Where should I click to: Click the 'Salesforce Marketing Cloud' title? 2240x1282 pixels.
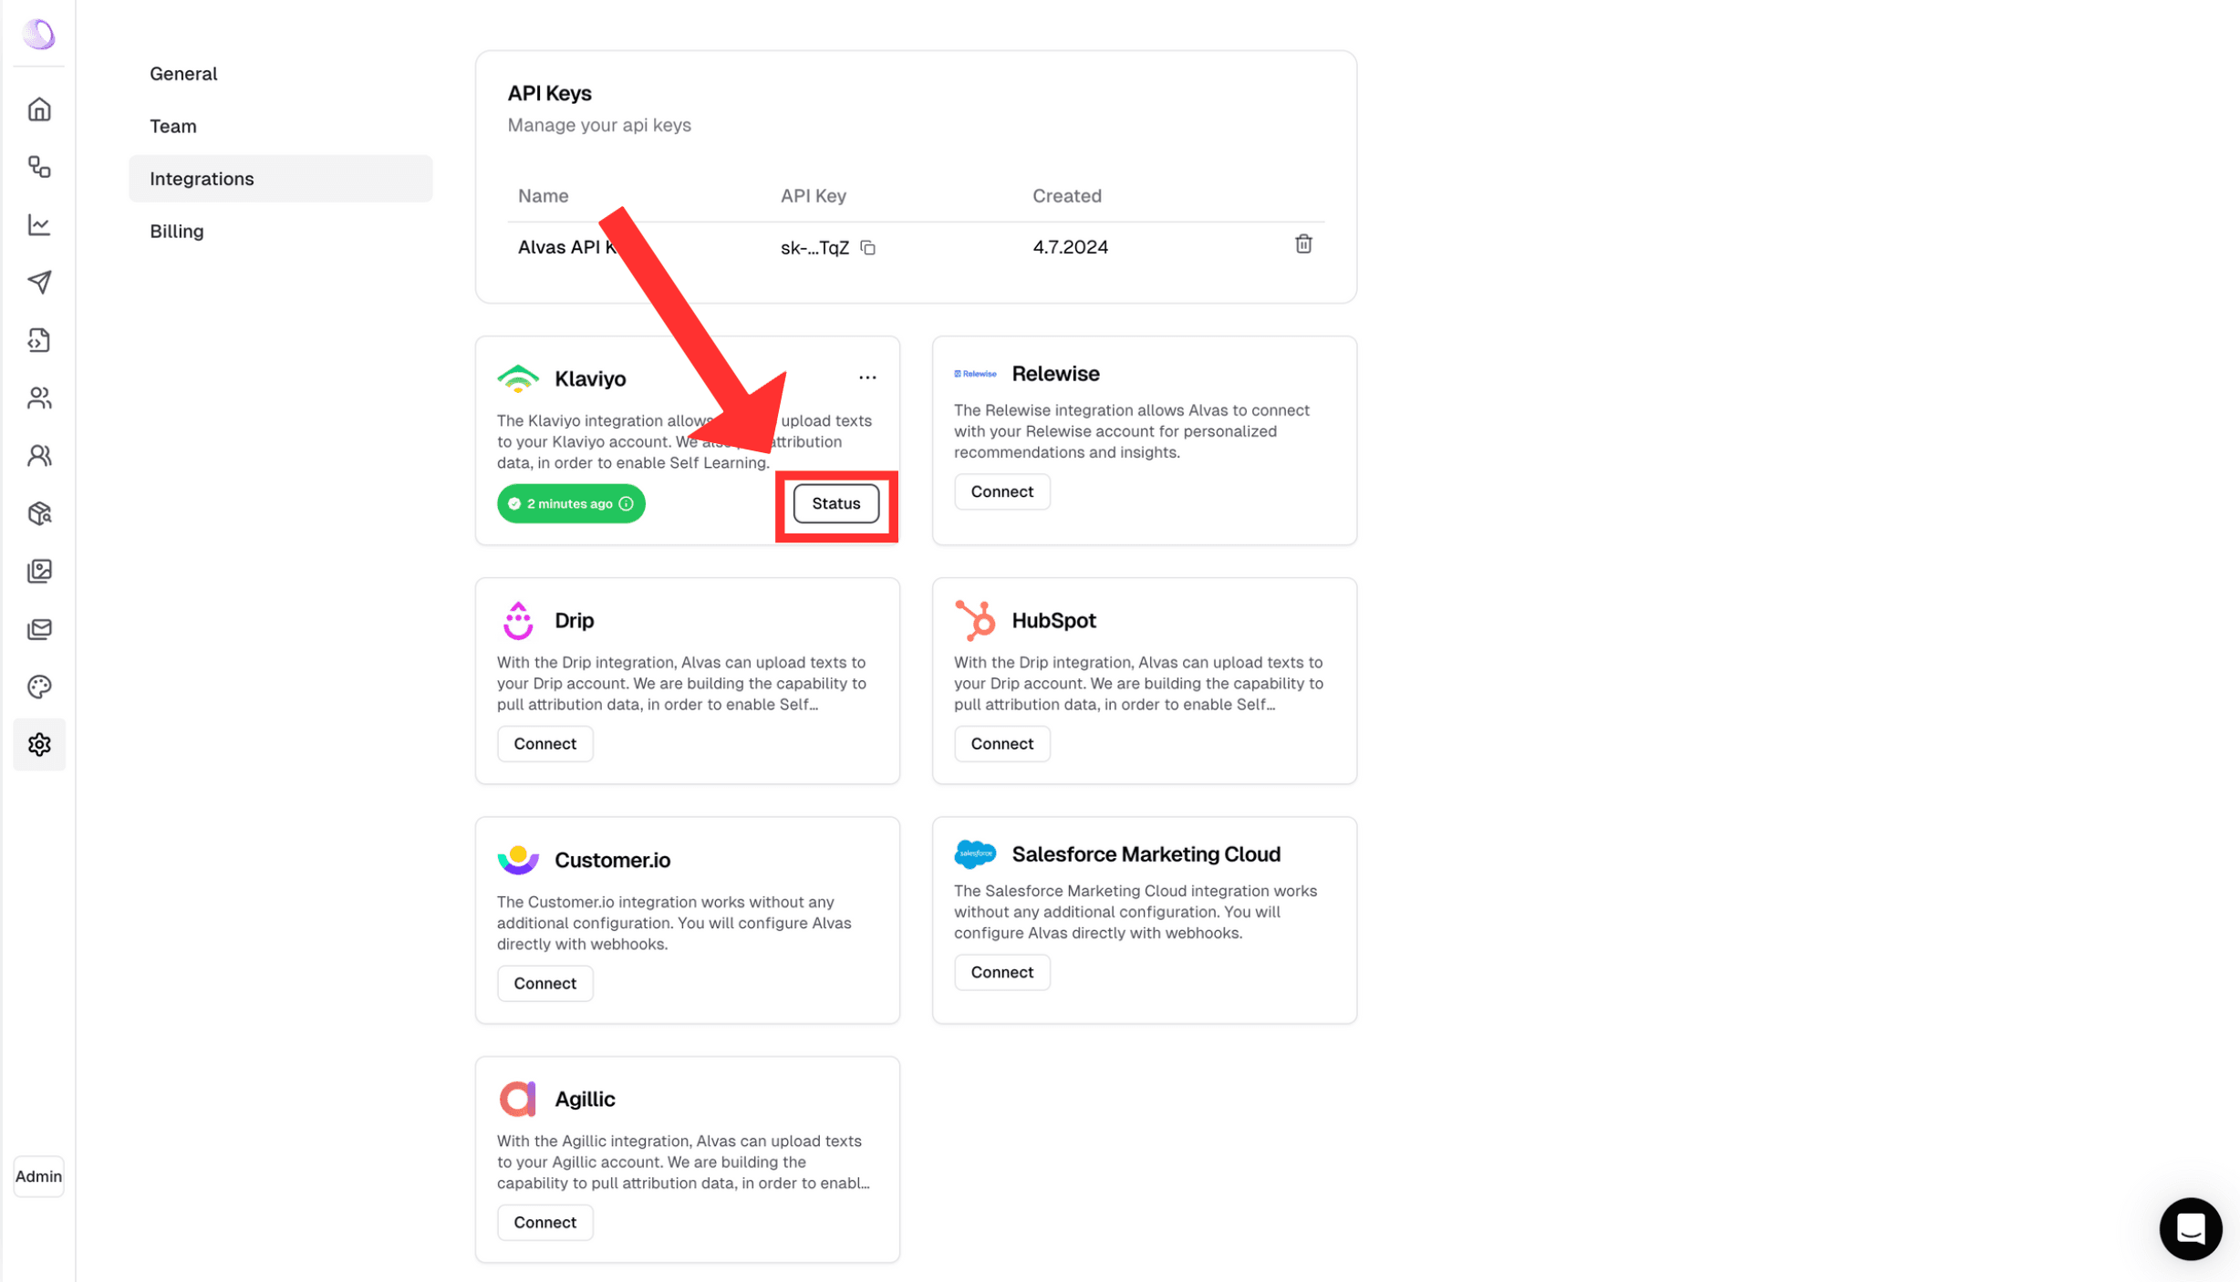[1146, 854]
